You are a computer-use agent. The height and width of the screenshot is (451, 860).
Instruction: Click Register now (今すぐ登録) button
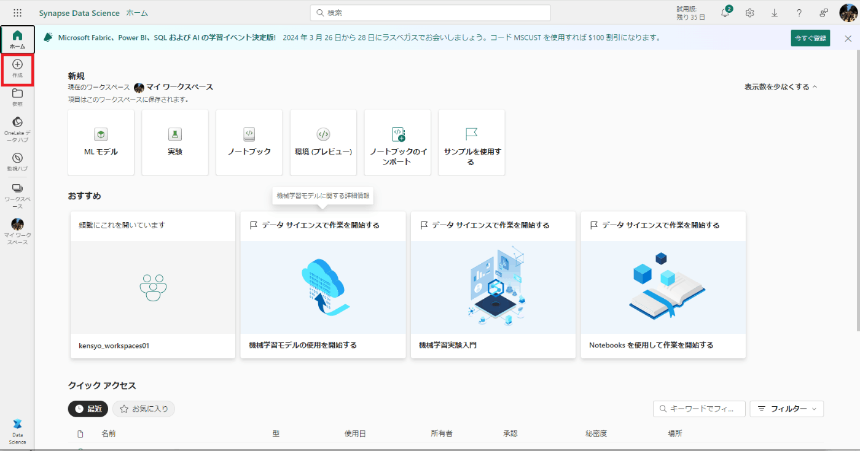810,38
